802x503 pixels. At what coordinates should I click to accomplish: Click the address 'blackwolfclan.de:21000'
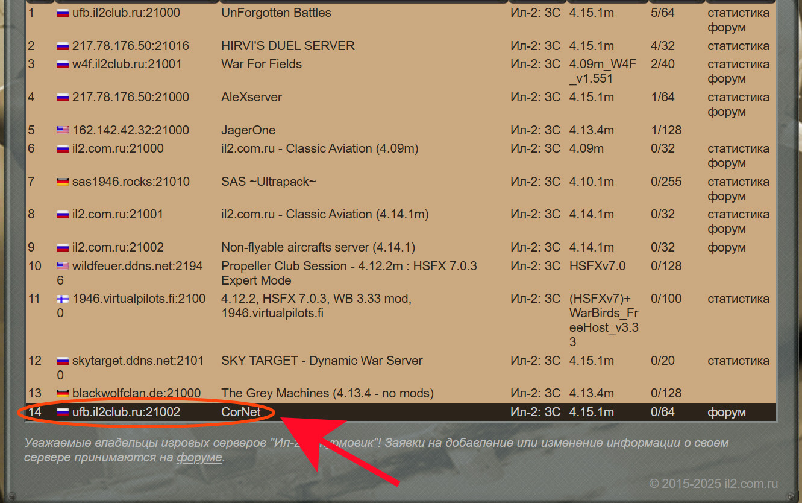coord(137,393)
